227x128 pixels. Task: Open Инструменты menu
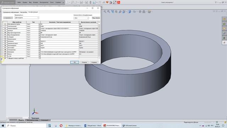pyautogui.click(x=44, y=2)
